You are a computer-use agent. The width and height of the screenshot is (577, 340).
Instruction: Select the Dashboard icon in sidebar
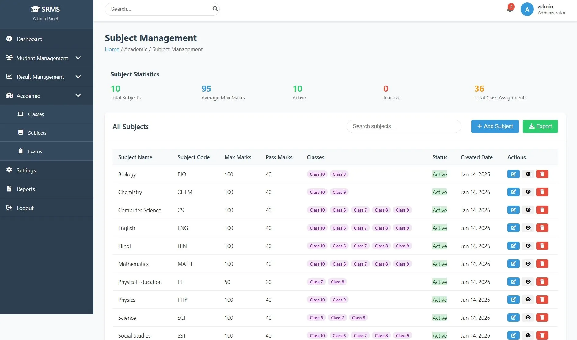click(x=9, y=39)
